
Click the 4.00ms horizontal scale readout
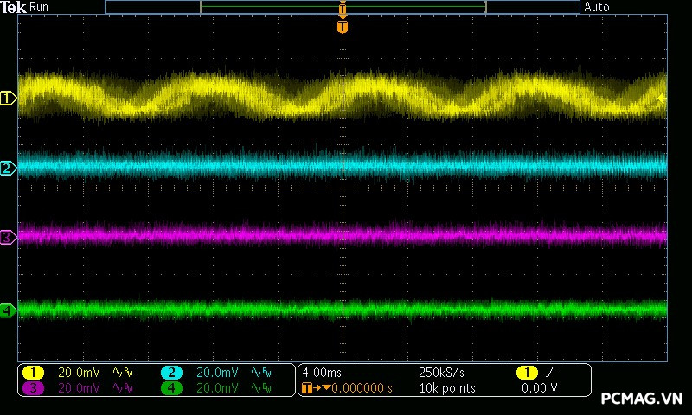[x=322, y=372]
